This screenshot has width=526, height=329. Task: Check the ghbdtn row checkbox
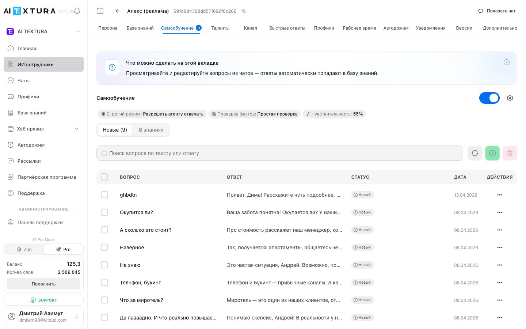click(104, 195)
